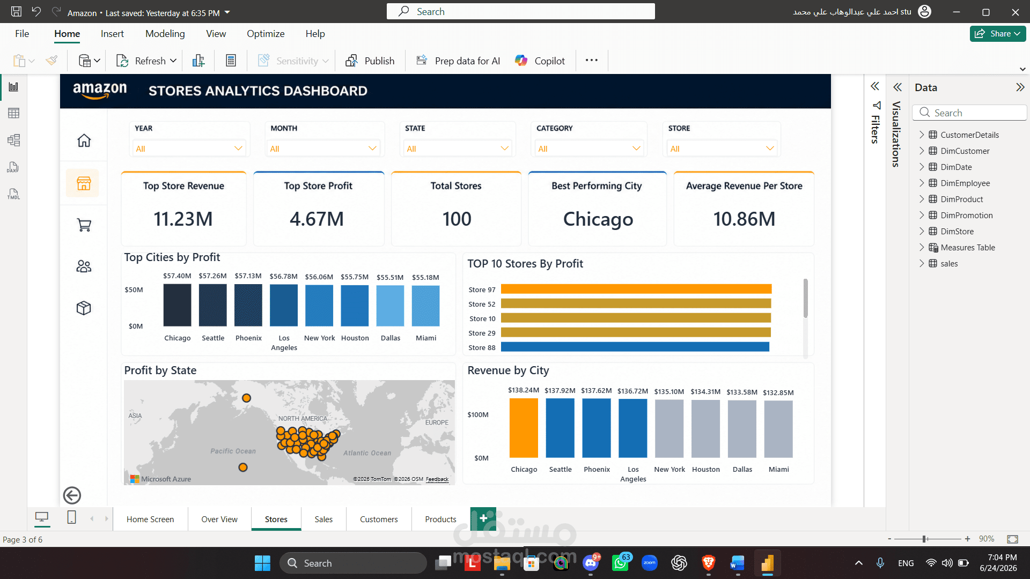Viewport: 1030px width, 579px height.
Task: Collapse the Filters pane
Action: point(875,86)
